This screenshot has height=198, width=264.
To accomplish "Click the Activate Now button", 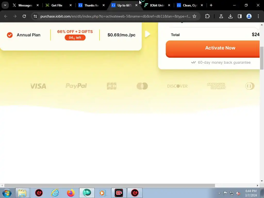I will (x=213, y=49).
